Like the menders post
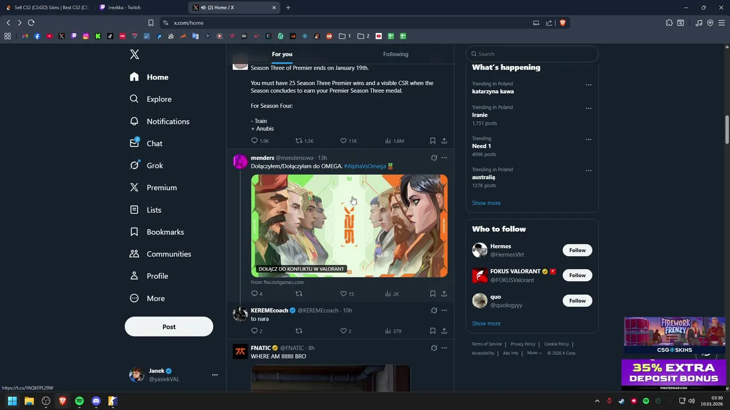The height and width of the screenshot is (410, 730). pos(347,294)
